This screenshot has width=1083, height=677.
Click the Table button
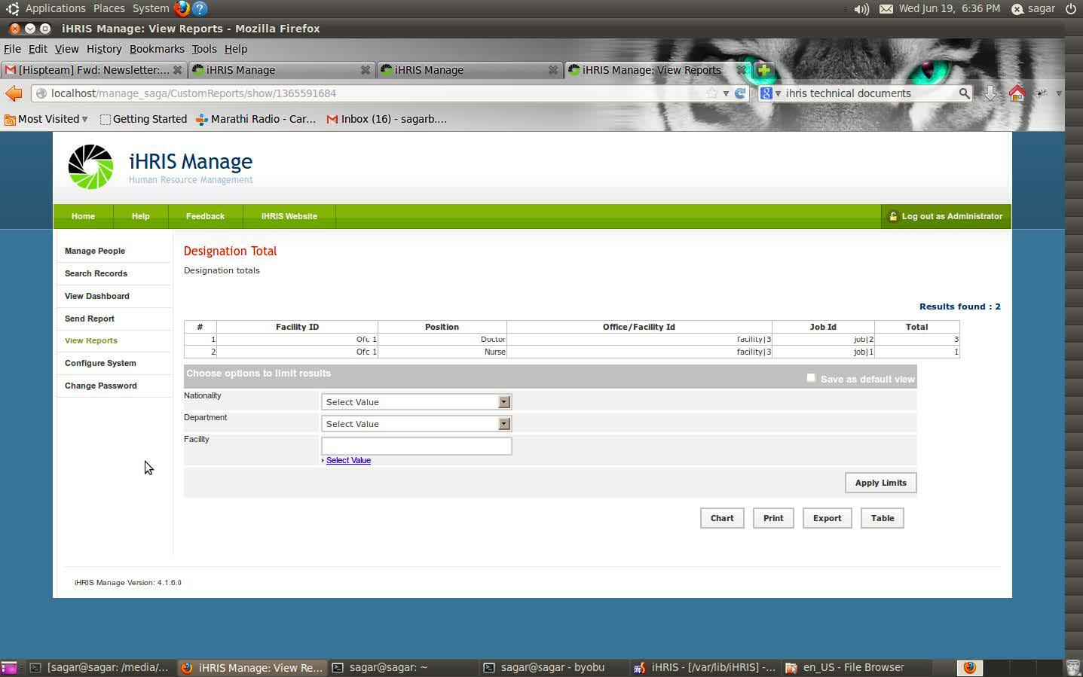pyautogui.click(x=882, y=518)
